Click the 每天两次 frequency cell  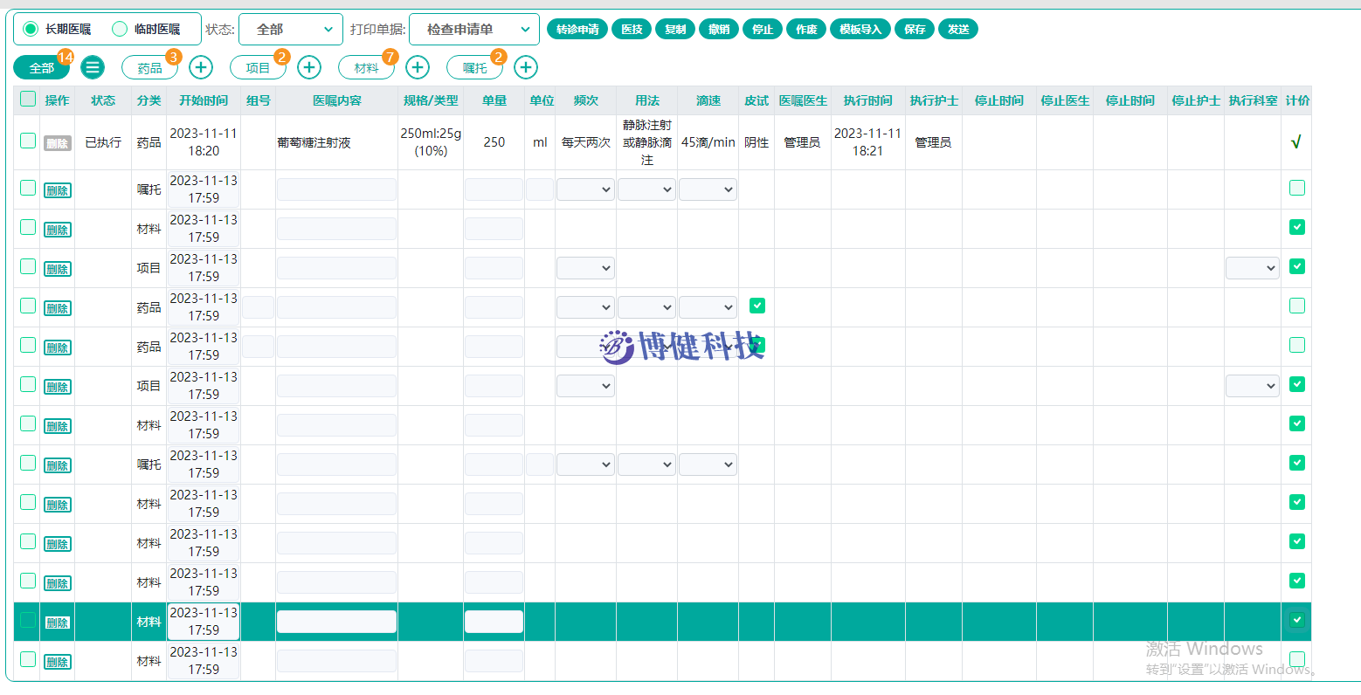point(585,142)
